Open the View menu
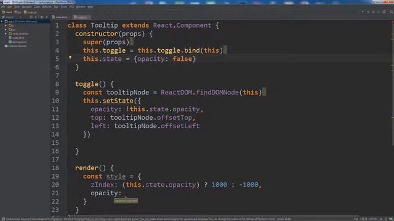Image resolution: width=394 pixels, height=221 pixels. point(17,7)
